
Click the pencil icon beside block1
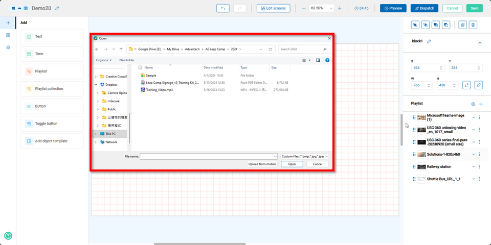point(429,41)
